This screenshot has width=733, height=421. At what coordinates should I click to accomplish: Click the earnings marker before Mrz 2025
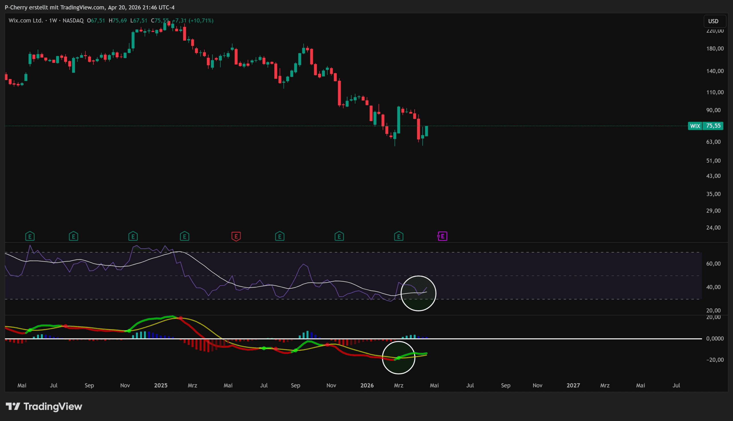pos(184,236)
